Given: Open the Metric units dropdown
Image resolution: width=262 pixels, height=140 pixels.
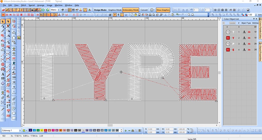Looking at the screenshot, I should 59,10.
